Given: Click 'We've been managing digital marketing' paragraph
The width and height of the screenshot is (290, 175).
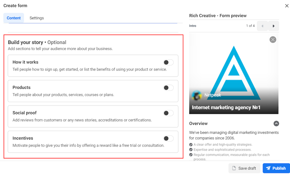Looking at the screenshot, I should (234, 135).
